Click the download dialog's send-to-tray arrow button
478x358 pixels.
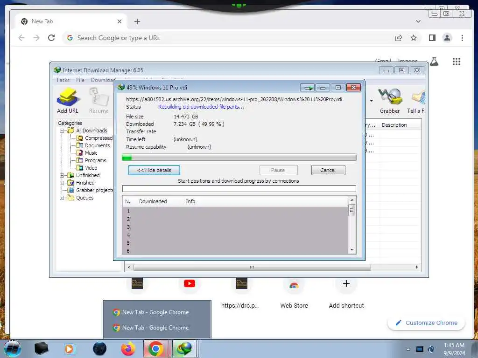(x=307, y=88)
